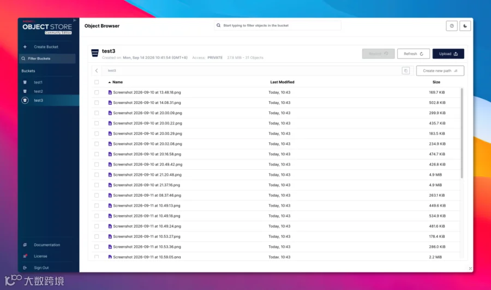
Task: Toggle dark mode moon icon
Action: [x=465, y=26]
